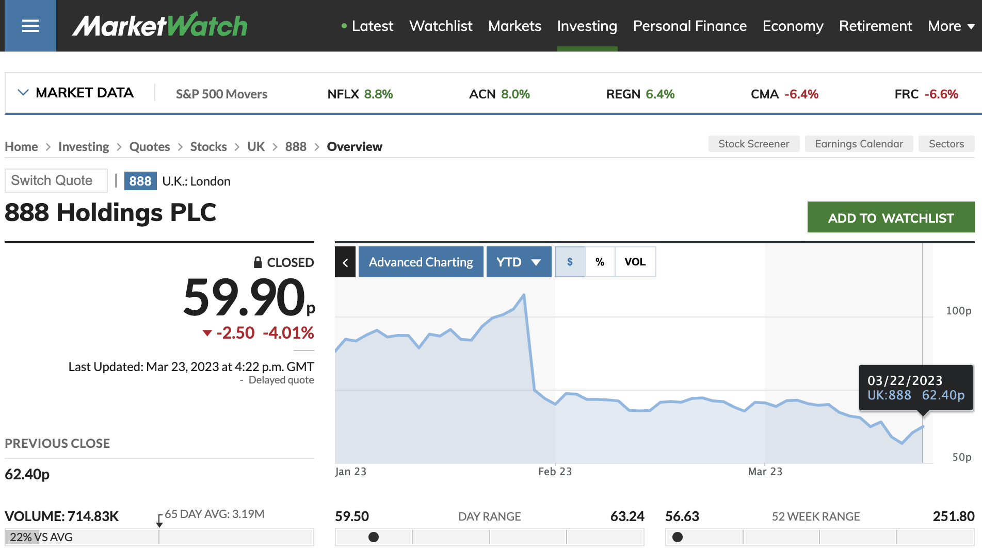Viewport: 982px width, 552px height.
Task: Click the day range slider dot
Action: tap(374, 537)
